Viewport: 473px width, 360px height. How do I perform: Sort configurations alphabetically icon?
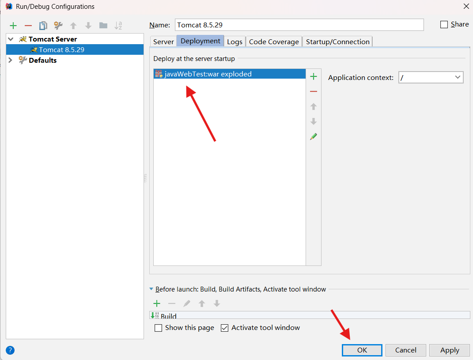[118, 26]
